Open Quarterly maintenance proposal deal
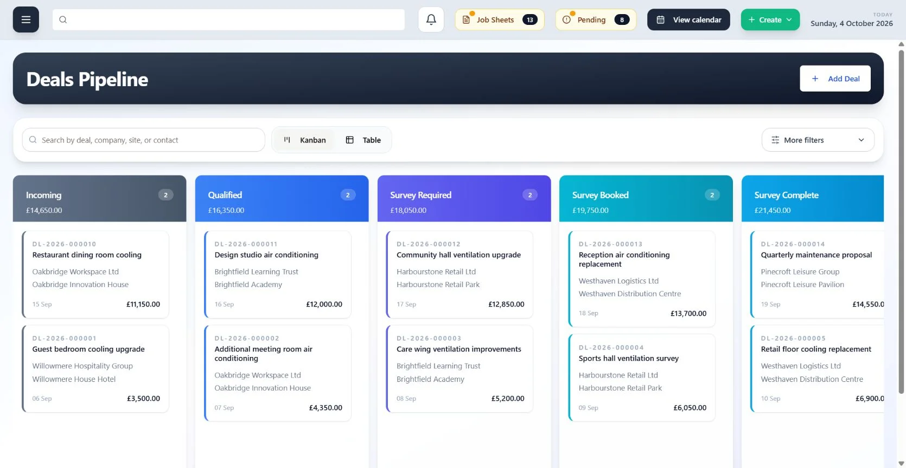The height and width of the screenshot is (468, 906). coord(817,274)
